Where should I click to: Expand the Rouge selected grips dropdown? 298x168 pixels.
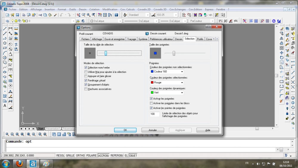167,83
